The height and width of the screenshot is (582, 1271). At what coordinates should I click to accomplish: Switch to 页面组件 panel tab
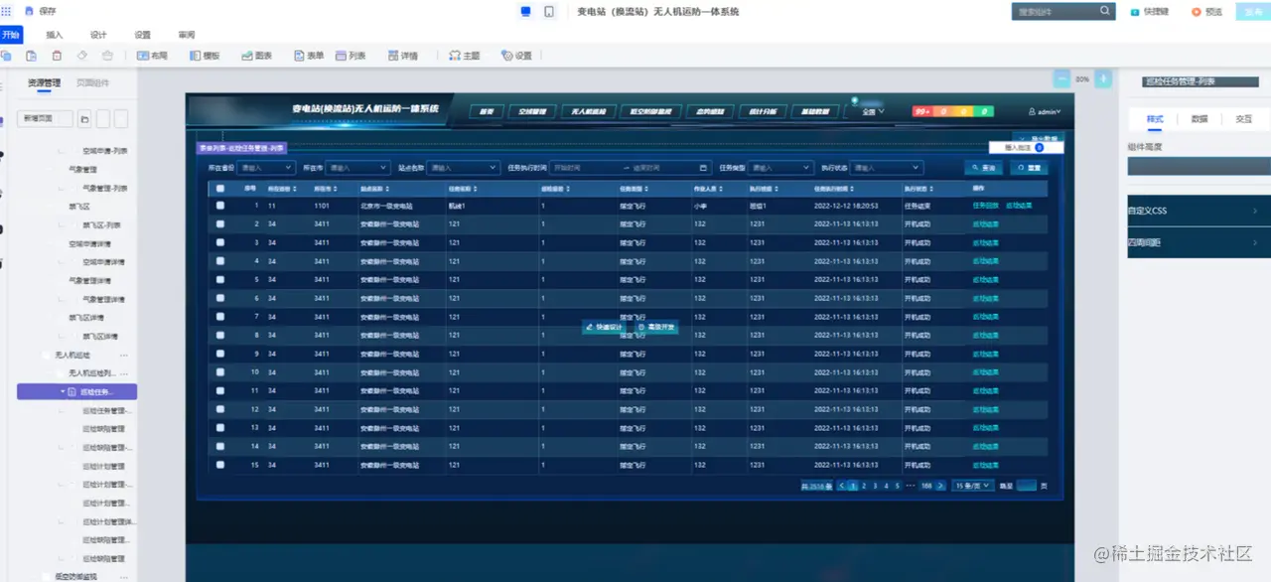click(92, 82)
